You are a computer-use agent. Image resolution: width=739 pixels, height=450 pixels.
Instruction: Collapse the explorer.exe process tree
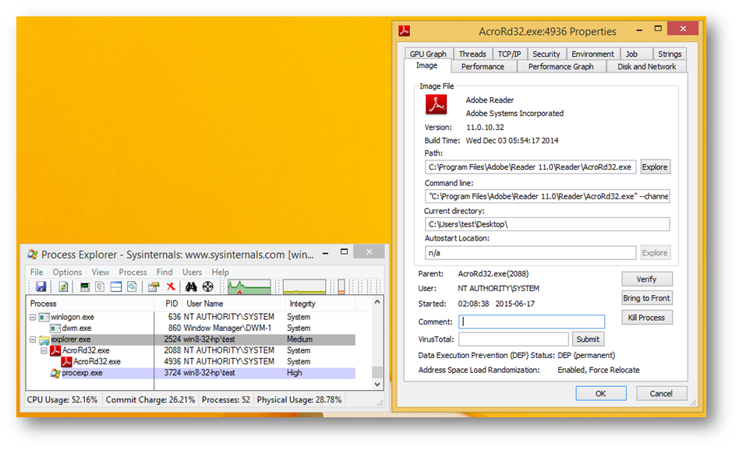[33, 340]
